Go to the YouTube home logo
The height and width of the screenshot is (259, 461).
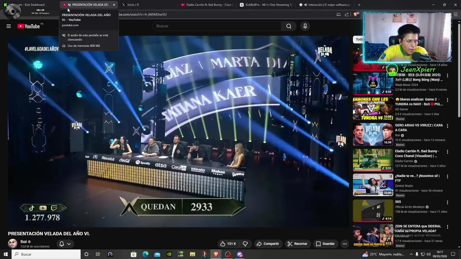28,26
